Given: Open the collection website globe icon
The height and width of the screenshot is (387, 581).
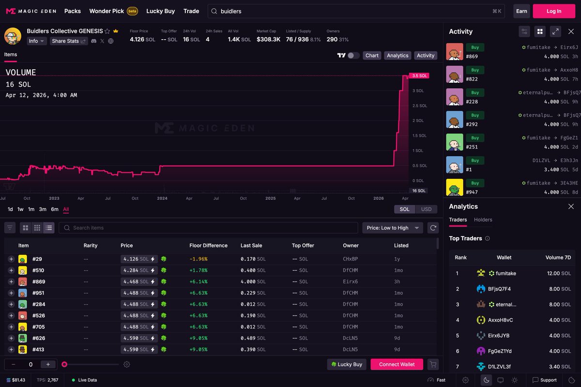Looking at the screenshot, I should tap(111, 41).
